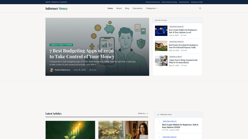Open the Home menu item
This screenshot has width=248, height=139.
[110, 8]
